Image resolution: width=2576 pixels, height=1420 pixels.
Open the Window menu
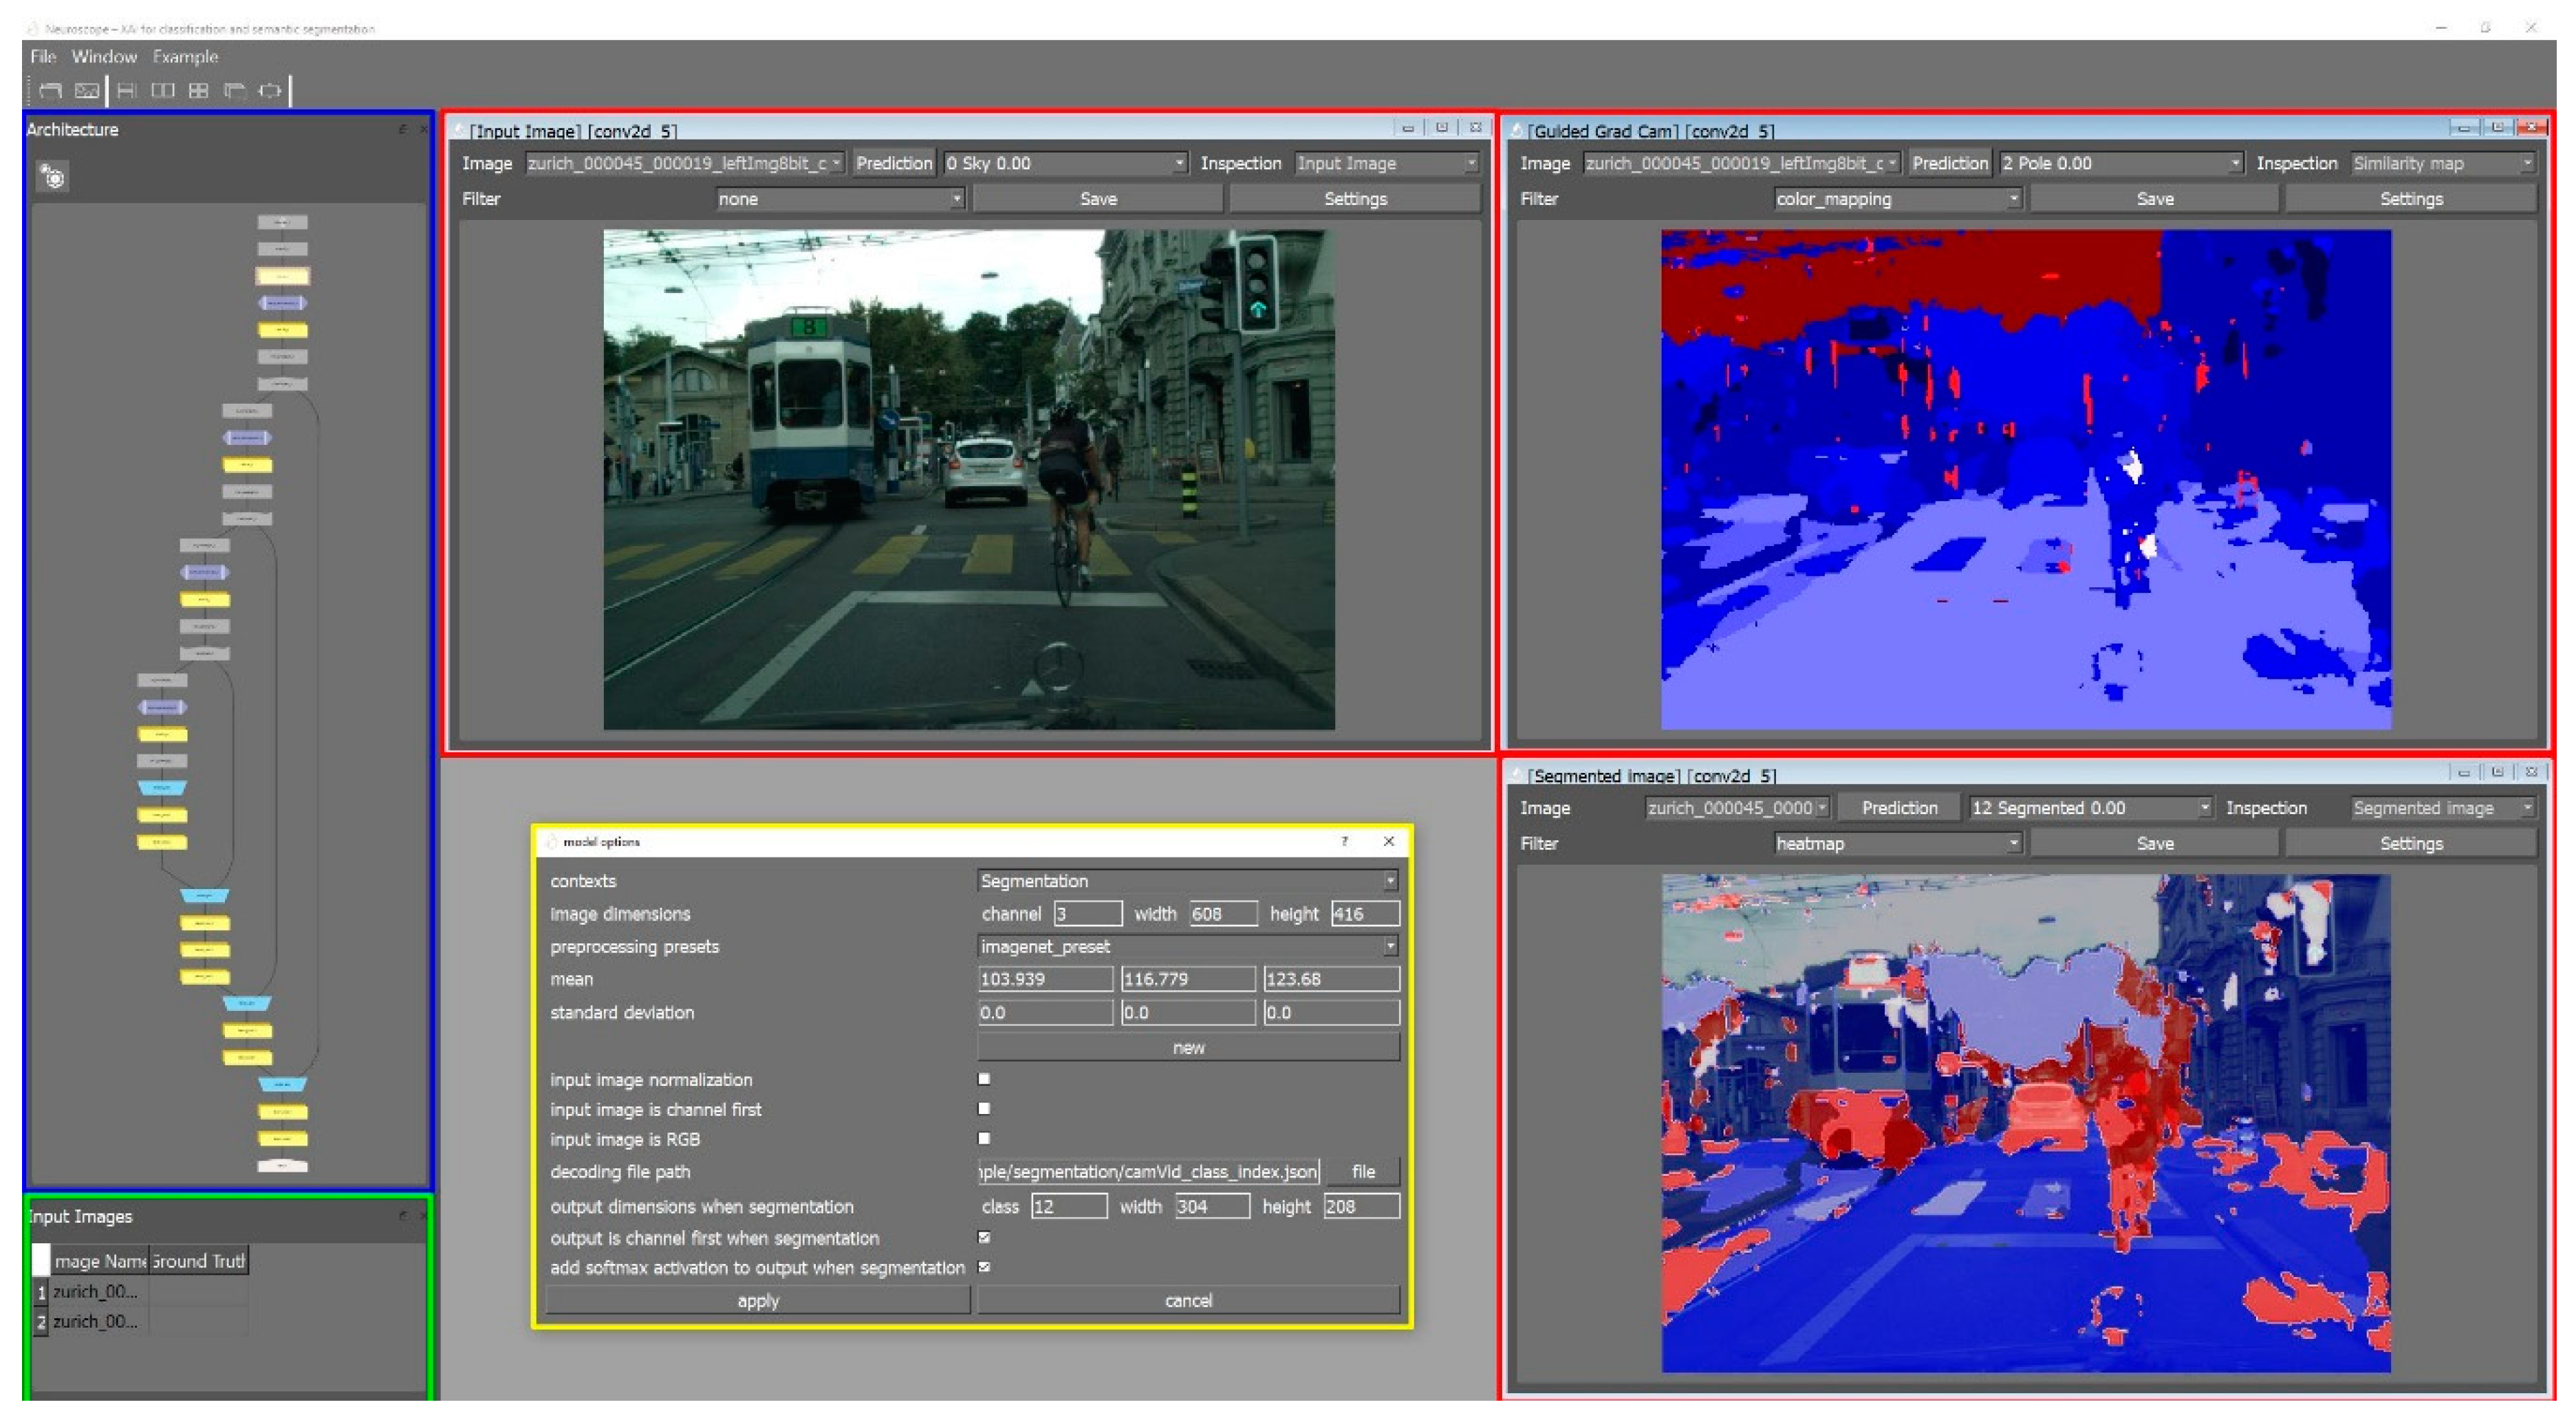pyautogui.click(x=104, y=57)
